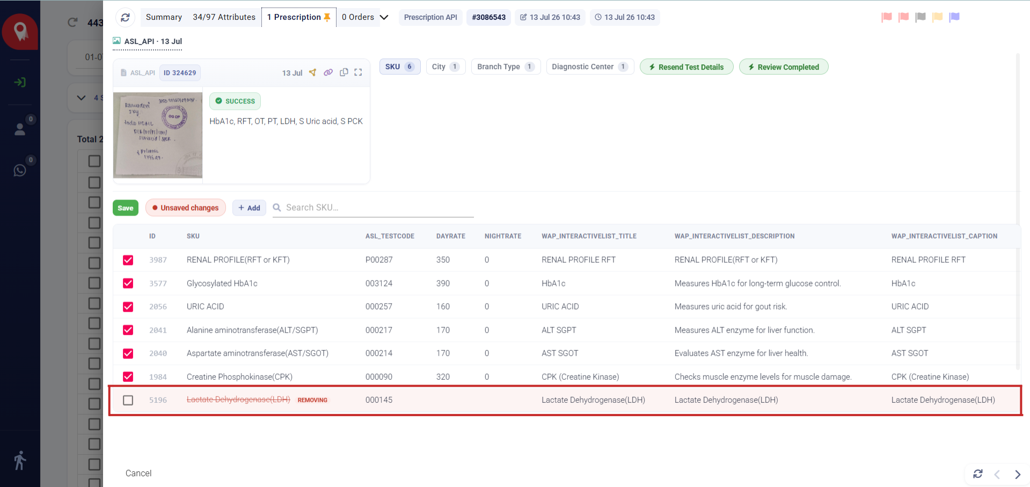Click the gray flag icon
1030x487 pixels.
tap(921, 17)
